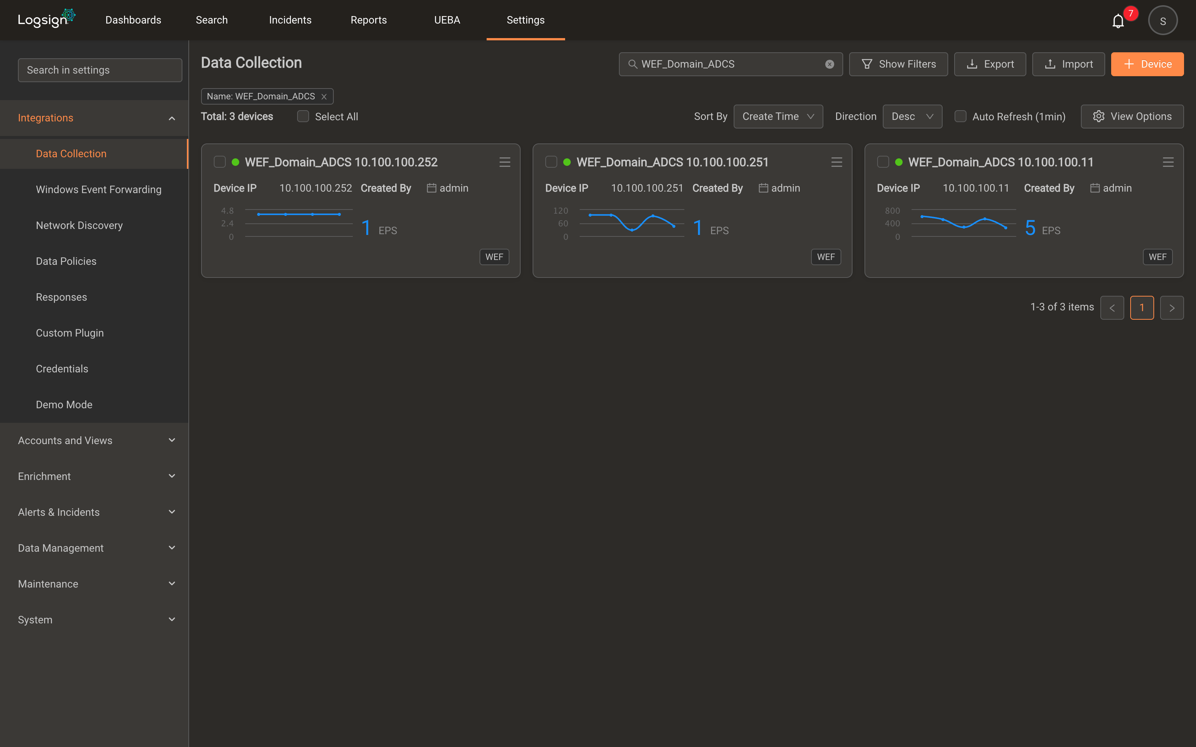The width and height of the screenshot is (1196, 747).
Task: Open device title WEF_Domain_ADCS 10.100.100.251
Action: 672,162
